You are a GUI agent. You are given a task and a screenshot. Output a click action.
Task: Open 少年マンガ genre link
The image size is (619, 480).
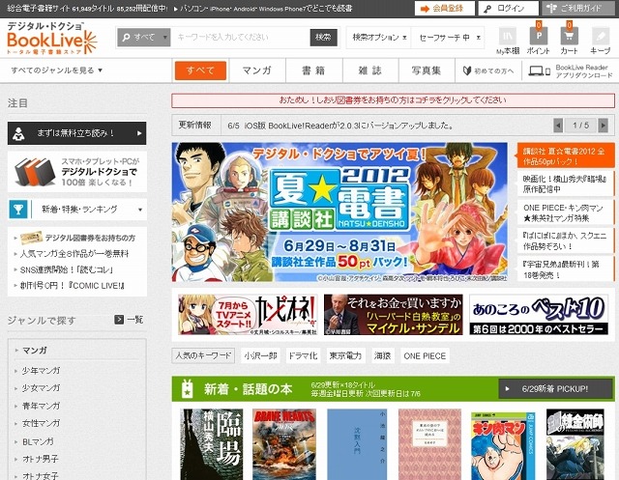point(41,371)
